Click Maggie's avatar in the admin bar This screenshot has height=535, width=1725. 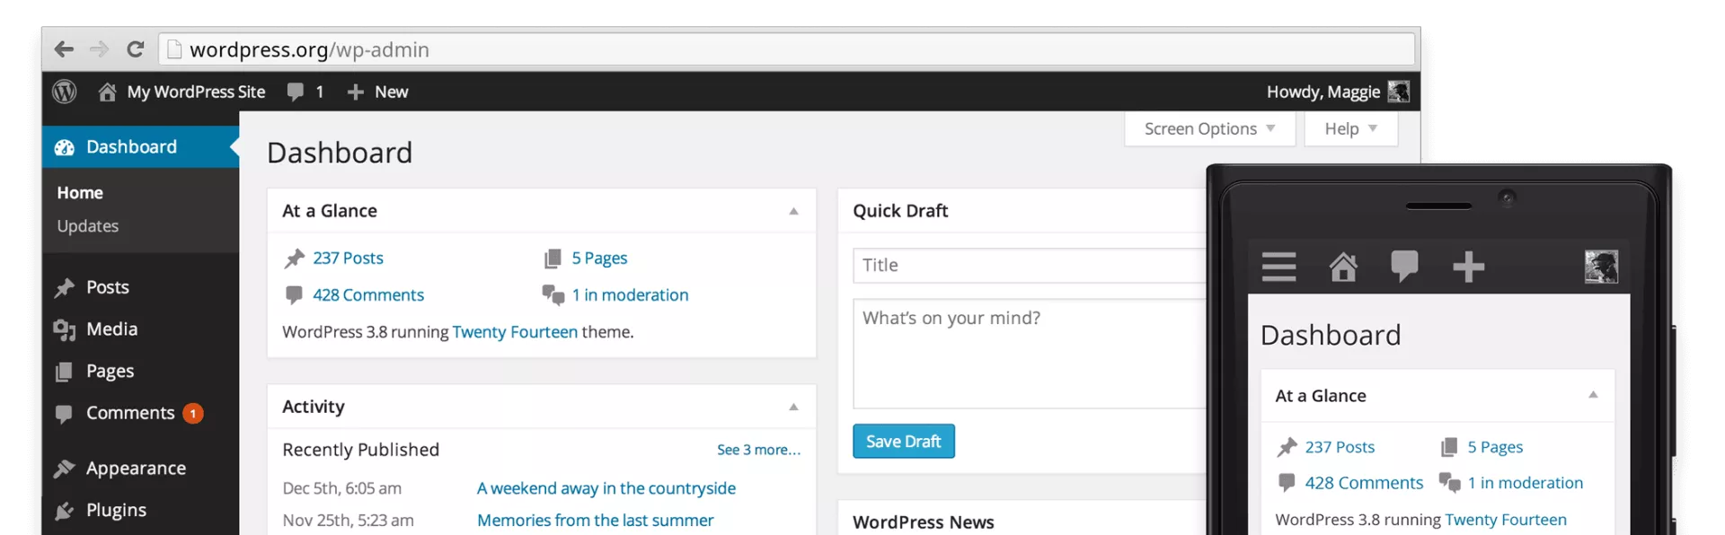pos(1398,92)
